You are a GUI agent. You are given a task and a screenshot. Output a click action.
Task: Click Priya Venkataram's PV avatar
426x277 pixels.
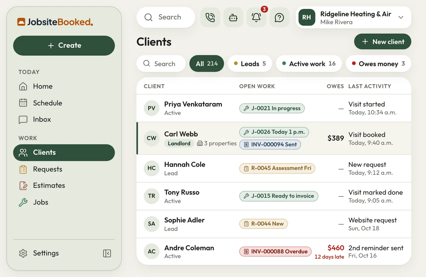tap(151, 108)
